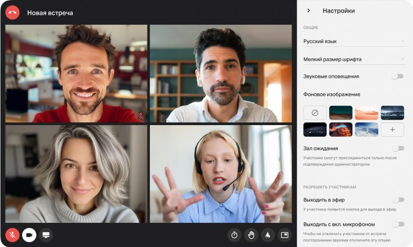
Task: Toggle the camera button
Action: click(29, 235)
